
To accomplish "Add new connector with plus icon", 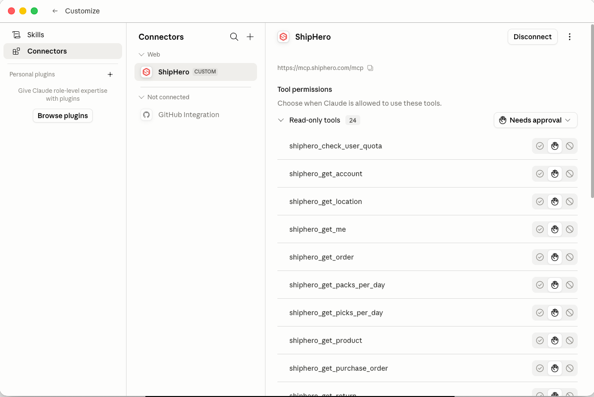I will (x=250, y=37).
